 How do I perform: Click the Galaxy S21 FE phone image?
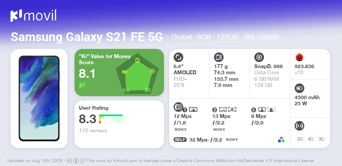tap(39, 98)
